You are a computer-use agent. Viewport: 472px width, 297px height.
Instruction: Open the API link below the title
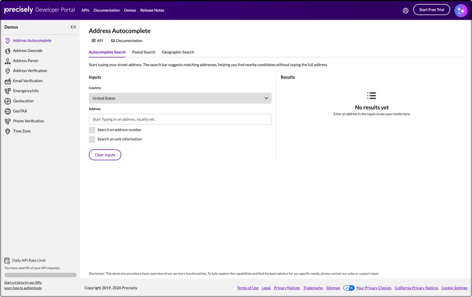tap(100, 40)
